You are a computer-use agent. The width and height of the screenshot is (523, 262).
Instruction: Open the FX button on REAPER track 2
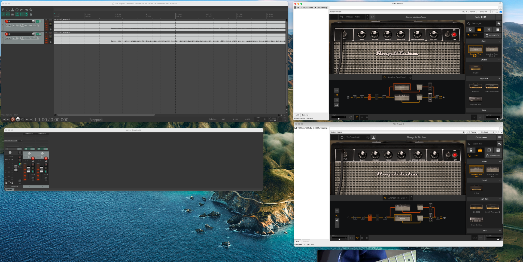click(38, 34)
